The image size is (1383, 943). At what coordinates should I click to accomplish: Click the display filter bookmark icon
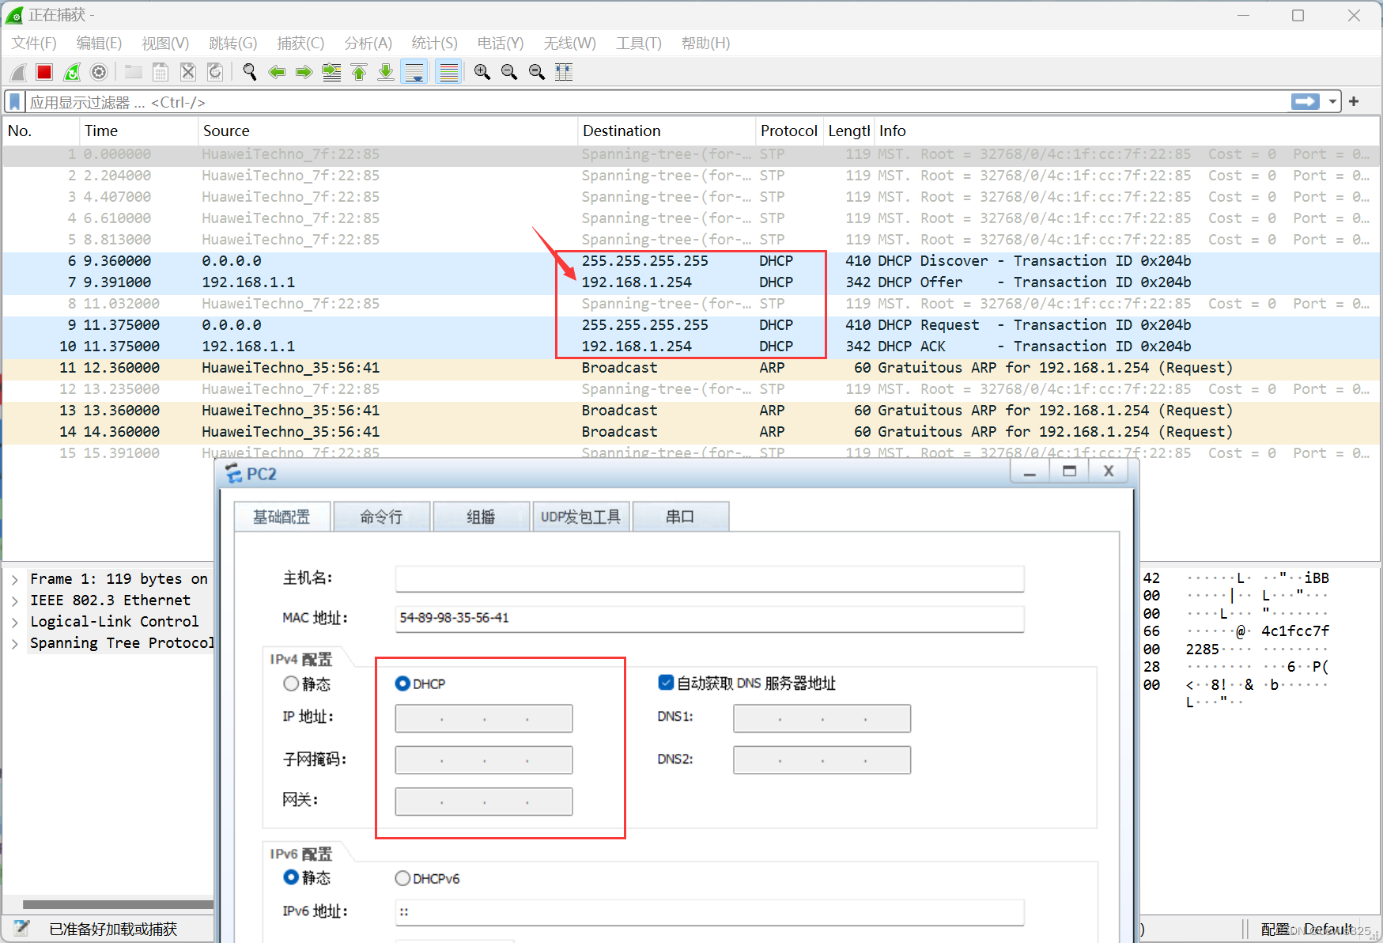(x=15, y=102)
